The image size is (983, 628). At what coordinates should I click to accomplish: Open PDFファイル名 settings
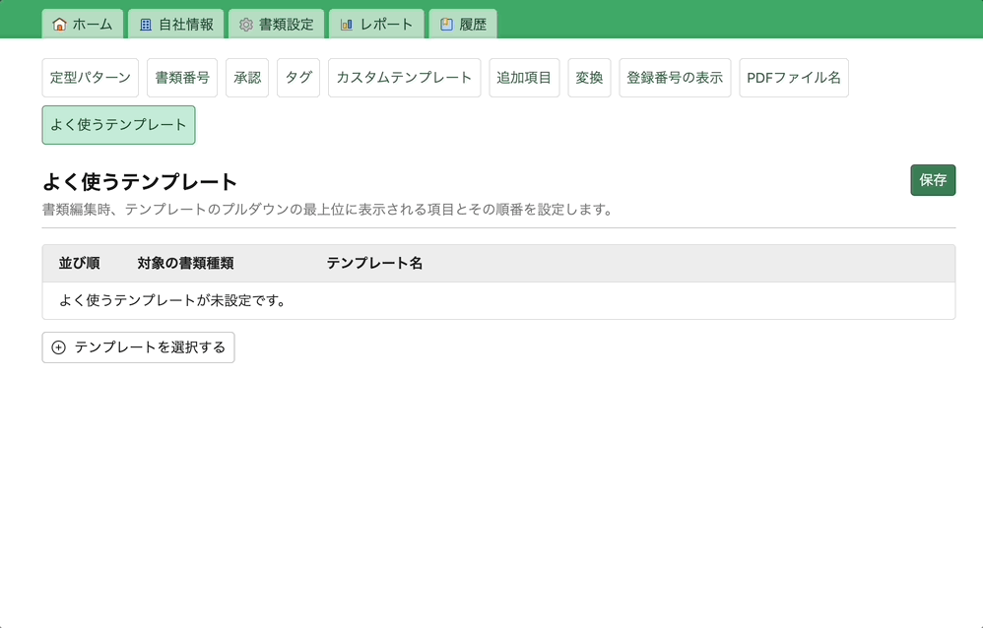tap(794, 78)
